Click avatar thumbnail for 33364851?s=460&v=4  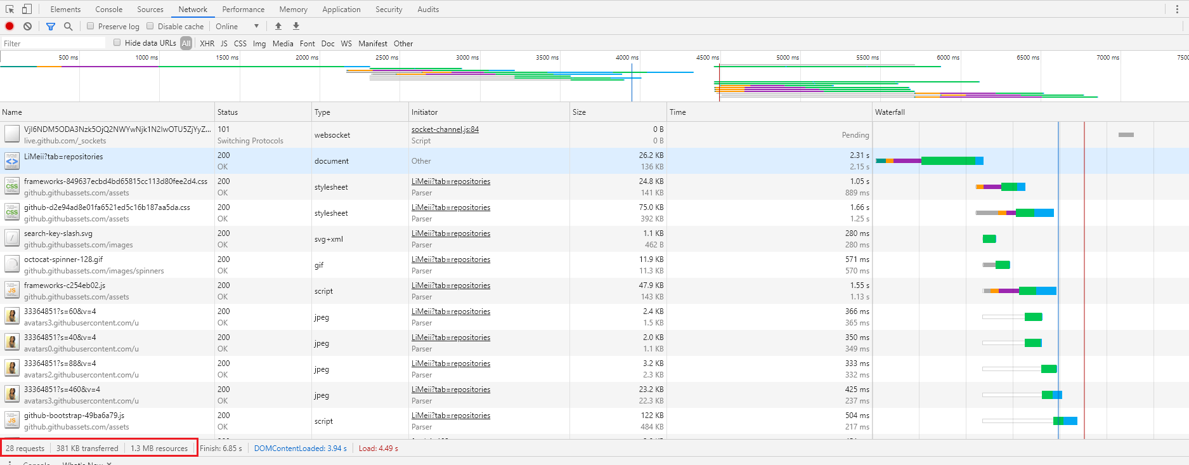tap(12, 395)
